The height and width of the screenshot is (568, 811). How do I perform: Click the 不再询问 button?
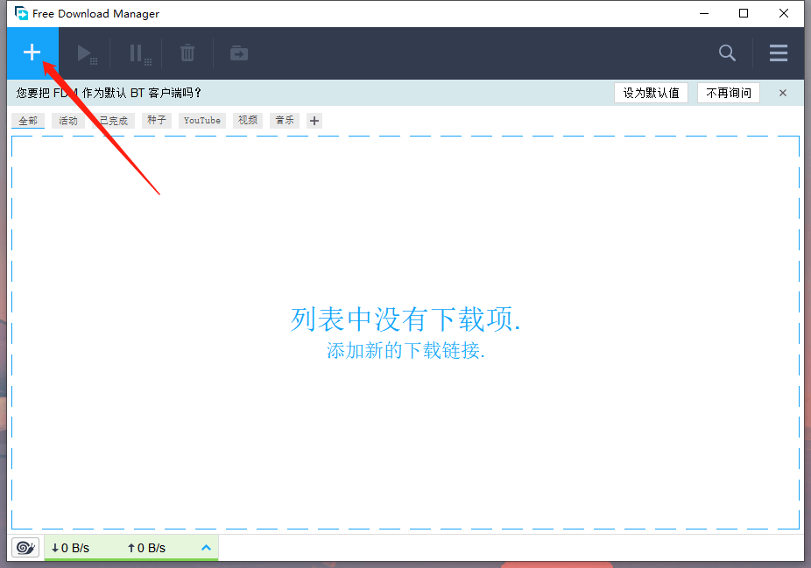[x=729, y=93]
